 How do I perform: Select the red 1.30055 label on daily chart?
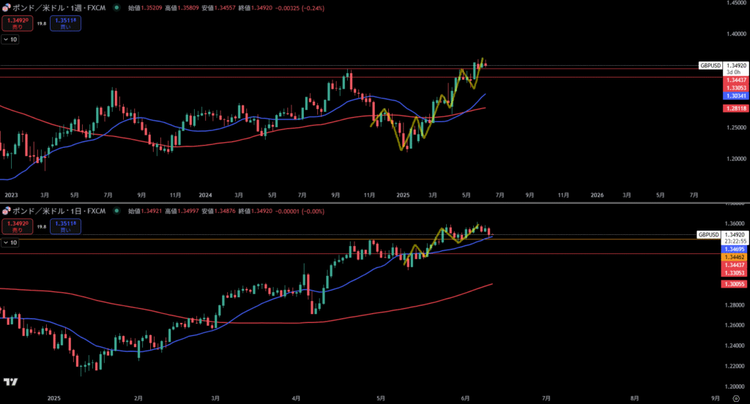(x=734, y=284)
